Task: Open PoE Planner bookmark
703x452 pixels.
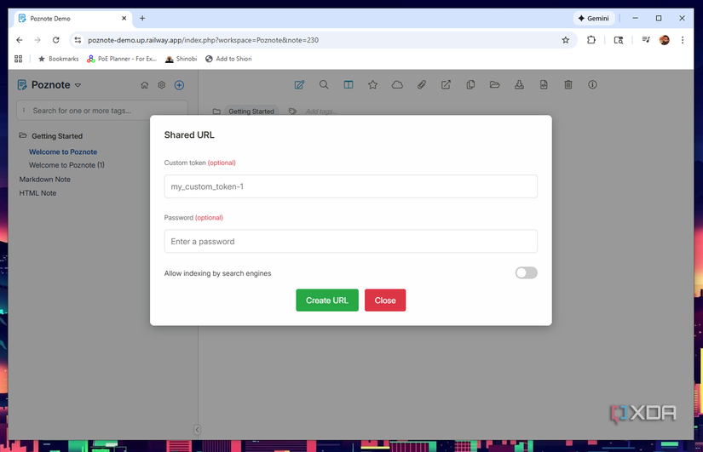Action: pos(122,59)
